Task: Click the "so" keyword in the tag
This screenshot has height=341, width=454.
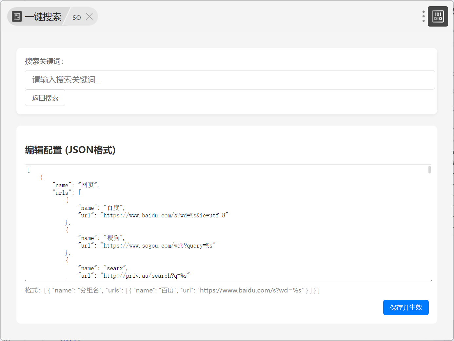Action: point(77,17)
